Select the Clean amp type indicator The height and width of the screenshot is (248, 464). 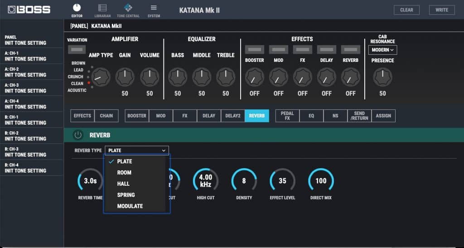coord(89,83)
